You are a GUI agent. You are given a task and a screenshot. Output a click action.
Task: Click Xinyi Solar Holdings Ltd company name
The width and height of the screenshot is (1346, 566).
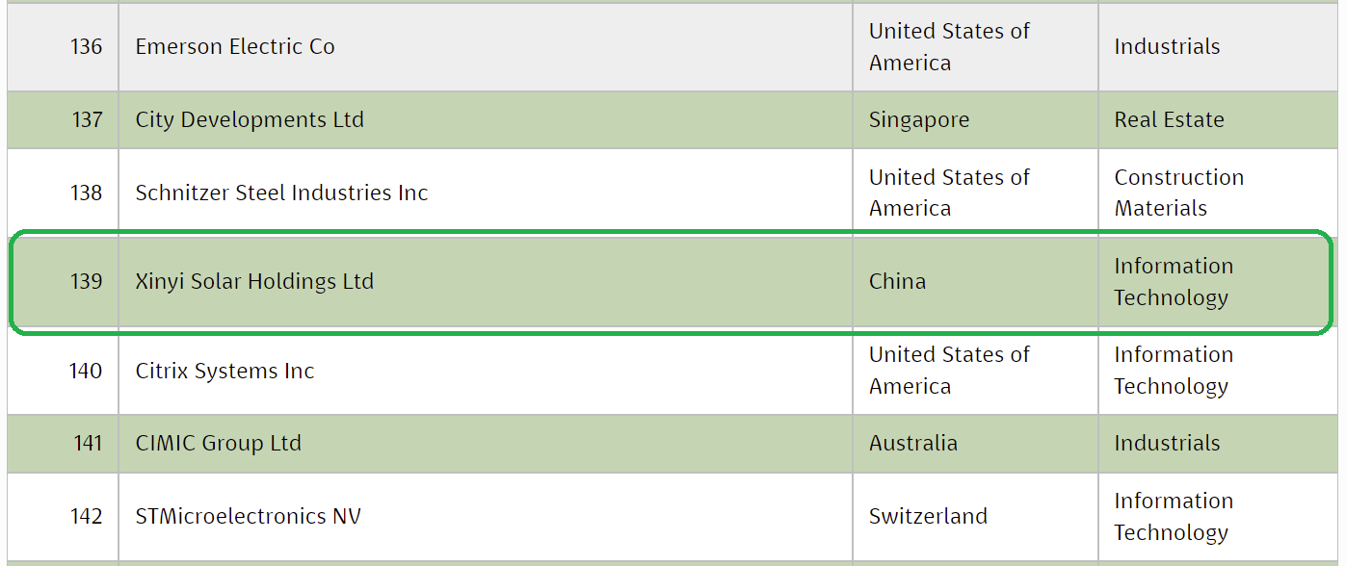pyautogui.click(x=254, y=282)
